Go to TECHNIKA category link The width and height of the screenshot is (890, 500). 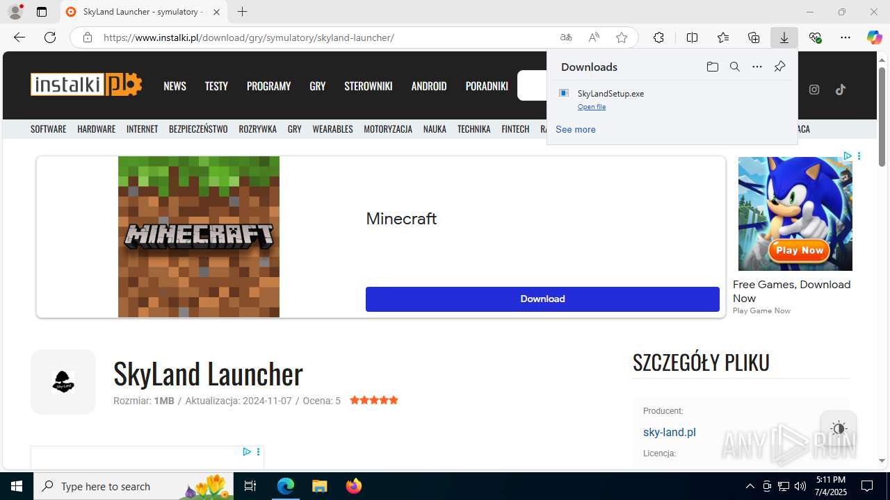coord(474,129)
